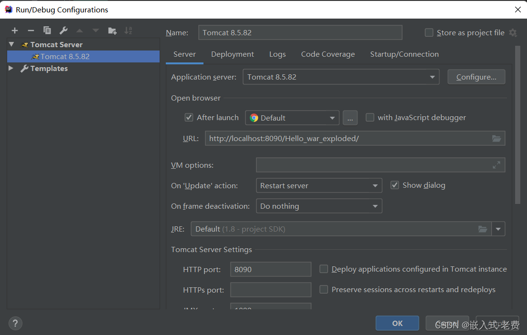Open the Startup/Connection tab
This screenshot has width=527, height=335.
pos(404,54)
